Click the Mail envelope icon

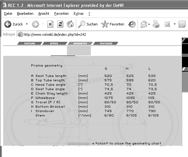144,24
